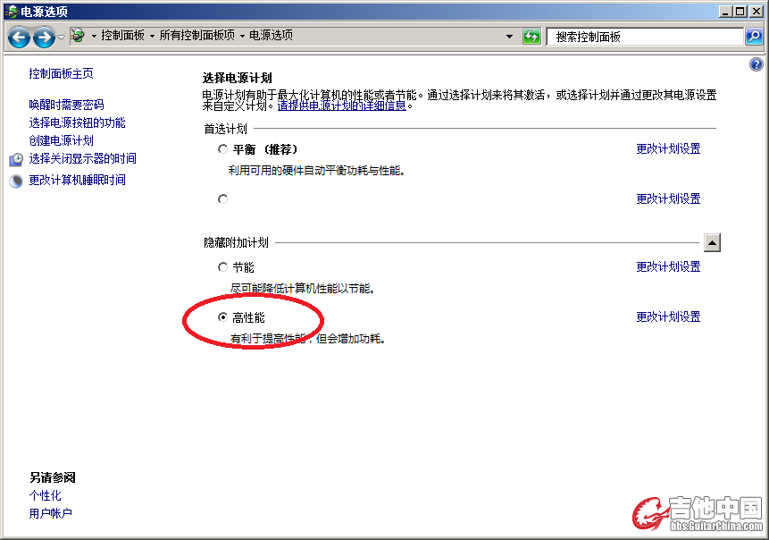Open the 创建电源计划 link

click(x=61, y=140)
